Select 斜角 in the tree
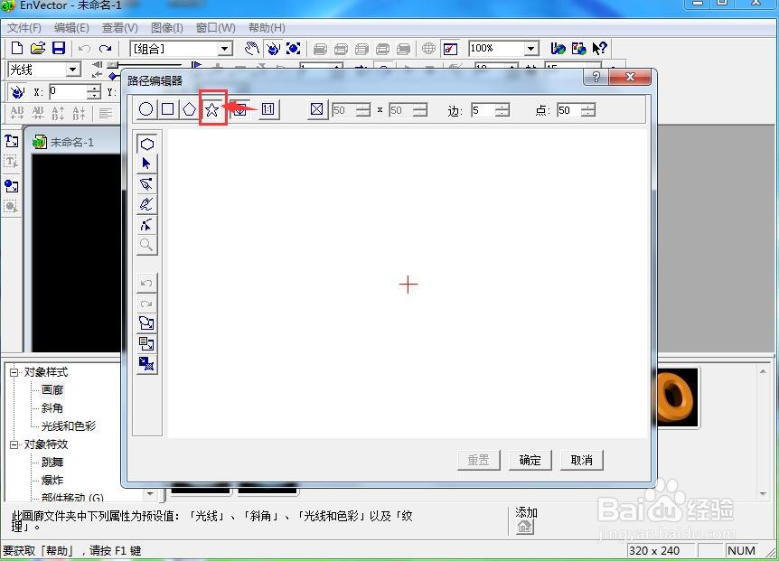This screenshot has width=779, height=561. click(52, 408)
